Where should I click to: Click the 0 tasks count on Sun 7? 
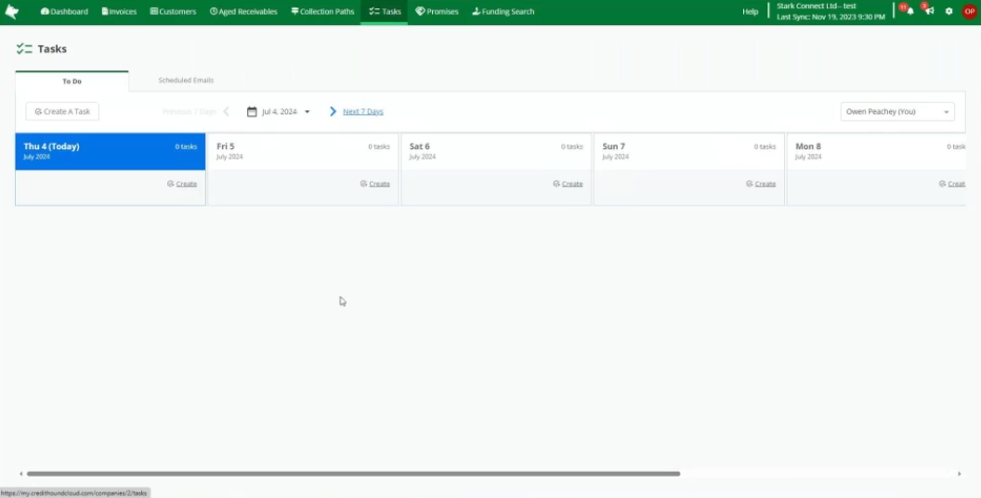(x=765, y=147)
